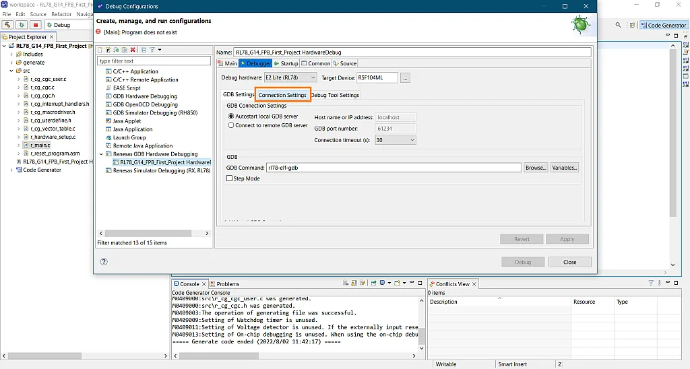Open the filter icon's dropdown arrow
The width and height of the screenshot is (690, 369).
pyautogui.click(x=160, y=50)
